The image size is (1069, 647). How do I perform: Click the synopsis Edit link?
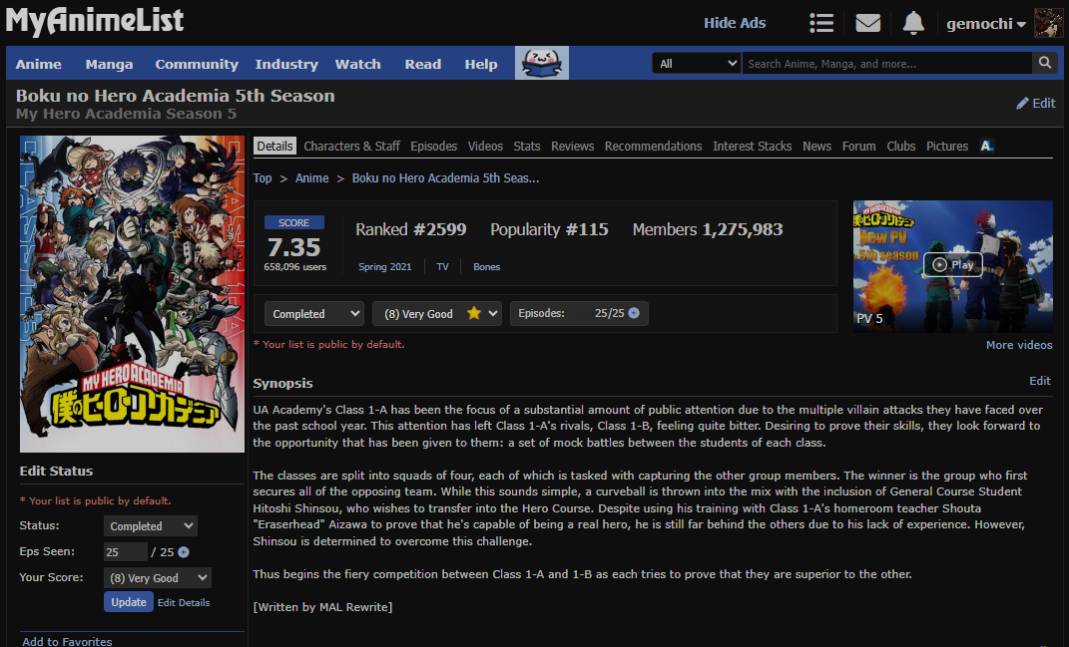tap(1040, 381)
